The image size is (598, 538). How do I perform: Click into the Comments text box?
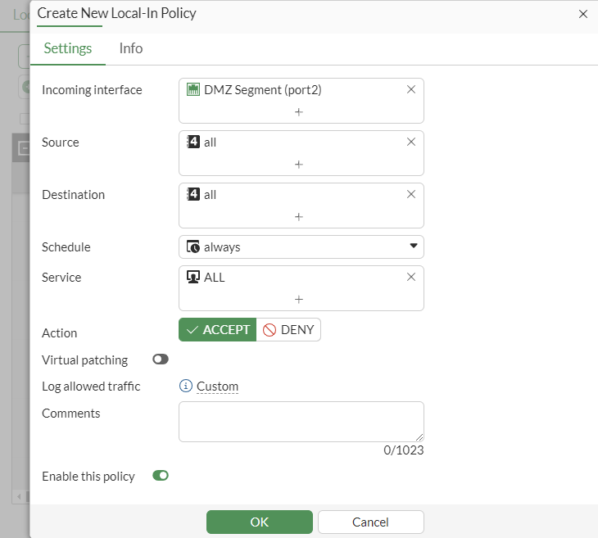301,421
